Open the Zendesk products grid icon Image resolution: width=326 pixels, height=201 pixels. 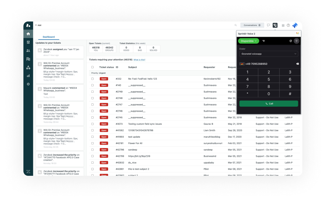click(283, 25)
